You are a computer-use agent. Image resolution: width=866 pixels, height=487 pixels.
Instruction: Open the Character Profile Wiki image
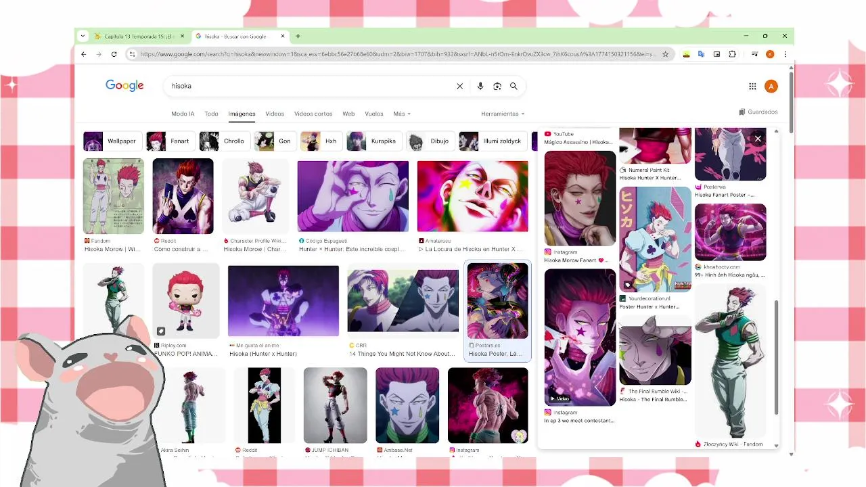256,196
